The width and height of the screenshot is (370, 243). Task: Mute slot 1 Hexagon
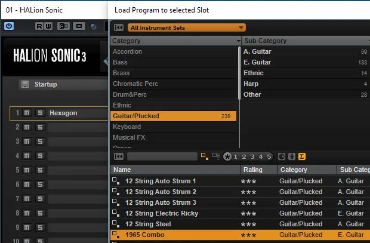27,113
